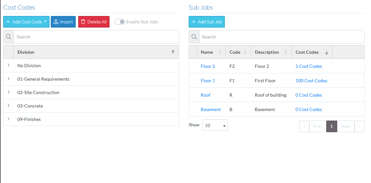
Task: Focus the Cost Codes search field
Action: click(96, 37)
